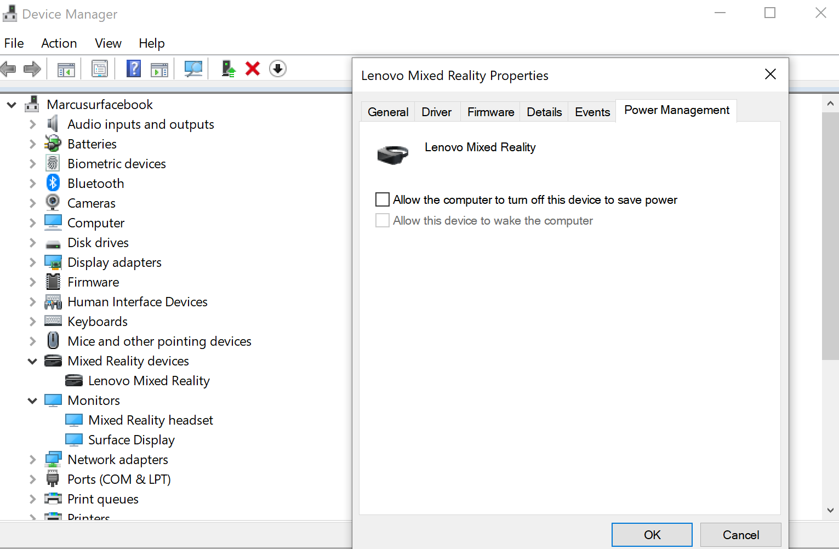Screen dimensions: 839x549
Task: Open the View menu
Action: (x=108, y=43)
